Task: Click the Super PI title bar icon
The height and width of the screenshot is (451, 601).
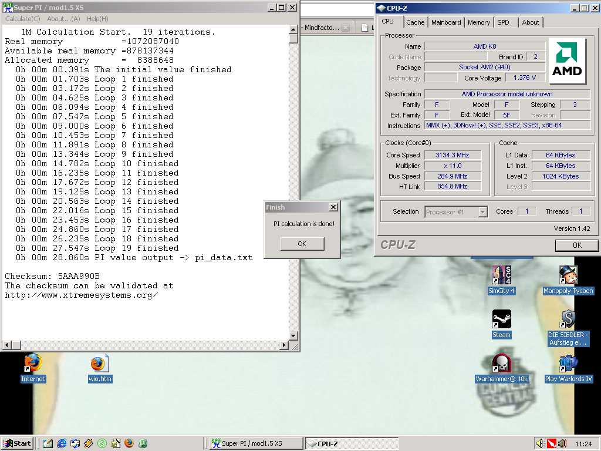Action: point(8,7)
